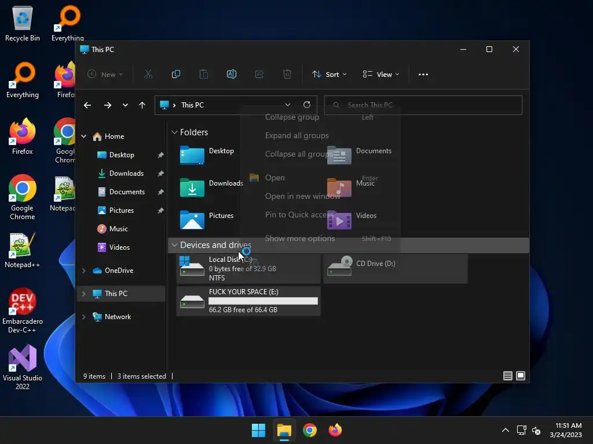Go up one level with up arrow

pyautogui.click(x=142, y=105)
